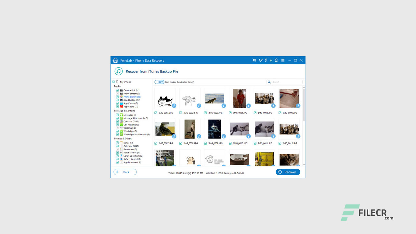
Task: Show info for the IMG_0012.JPG thumbnail
Action: [x=298, y=136]
